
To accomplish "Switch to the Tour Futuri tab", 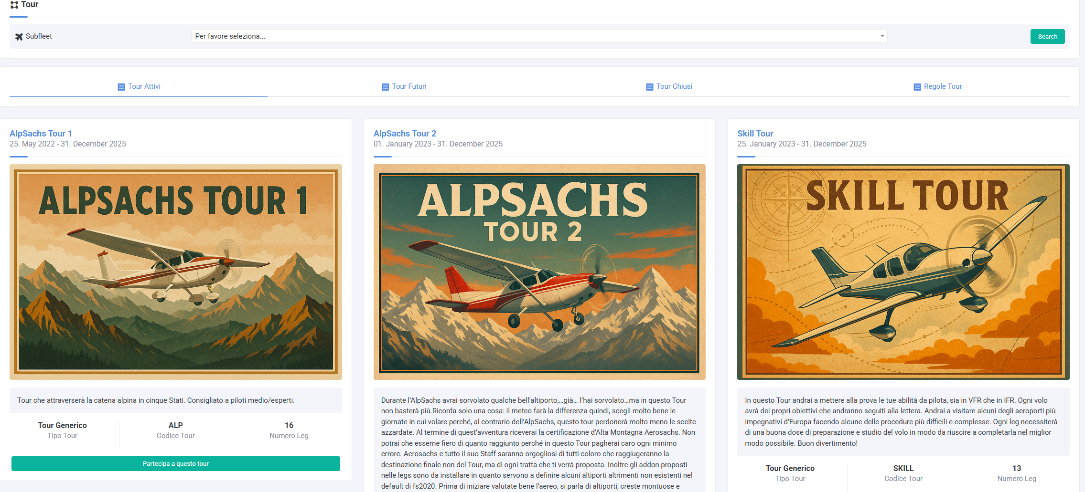I will [404, 86].
